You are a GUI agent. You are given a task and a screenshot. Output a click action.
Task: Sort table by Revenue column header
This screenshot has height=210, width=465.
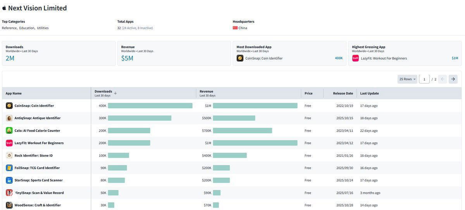(x=206, y=92)
